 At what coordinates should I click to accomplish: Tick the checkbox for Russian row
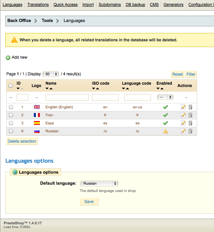(x=11, y=131)
